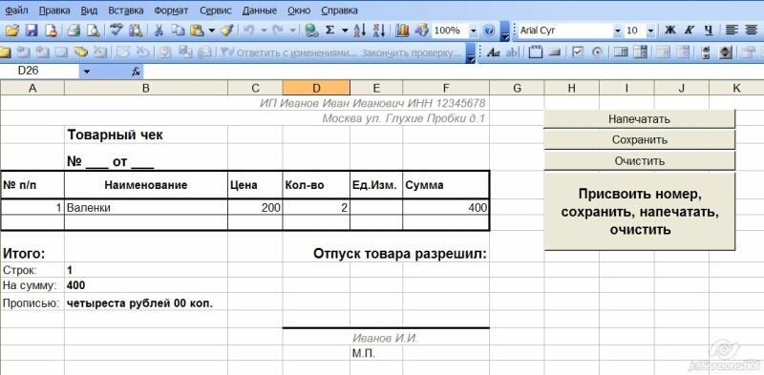Click Присвоить номер, сохранить, напечатать, очистить button
This screenshot has height=375, width=764.
tap(639, 212)
